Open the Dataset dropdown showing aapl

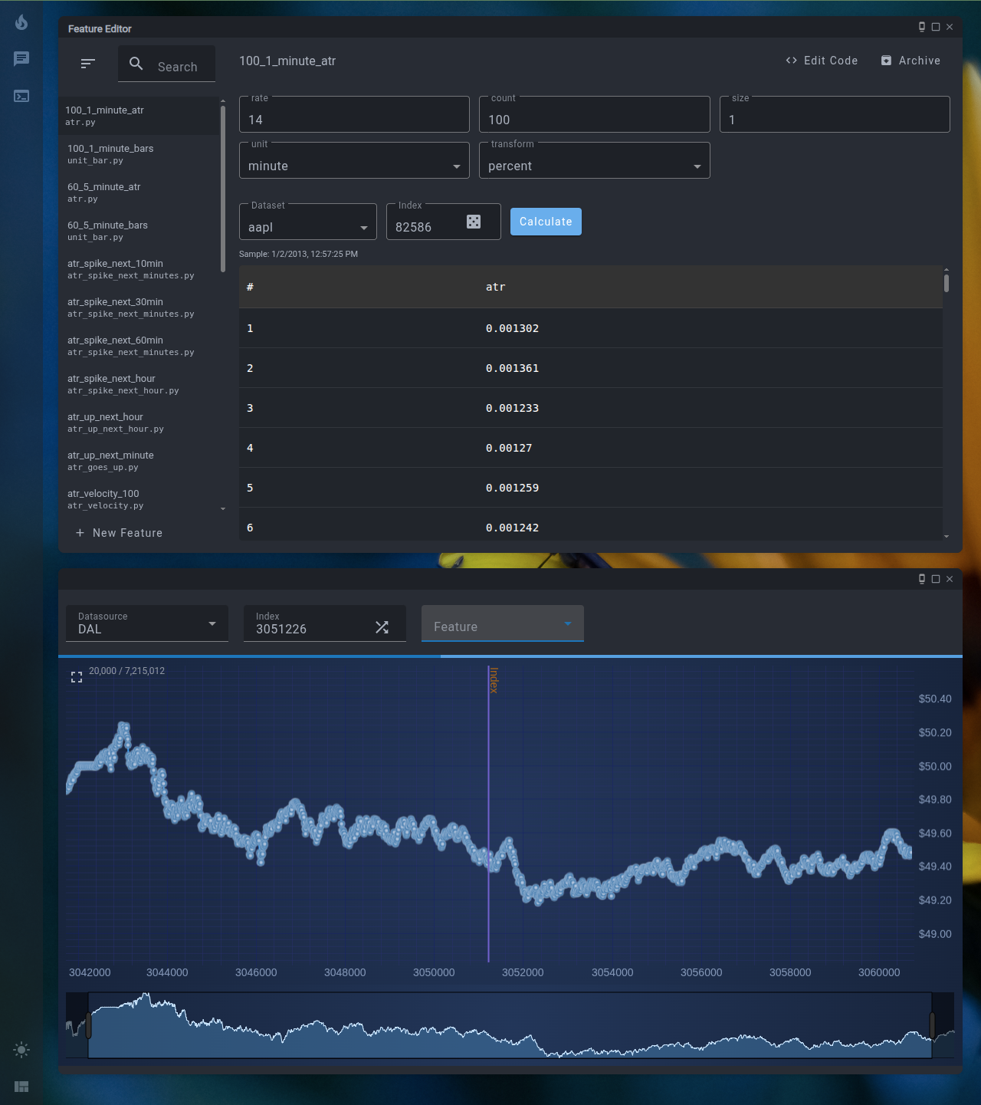(x=308, y=222)
